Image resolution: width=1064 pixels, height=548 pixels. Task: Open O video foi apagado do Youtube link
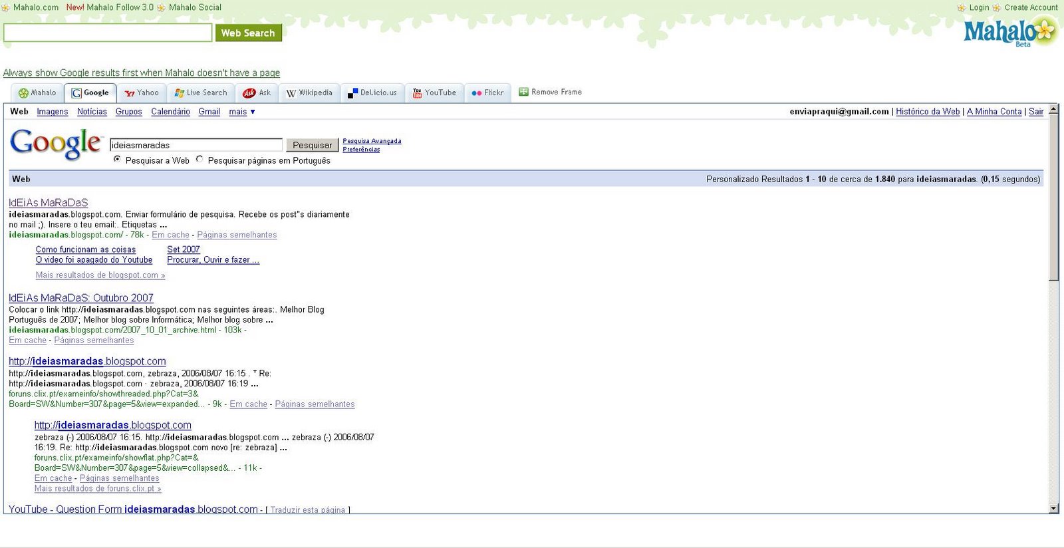94,260
